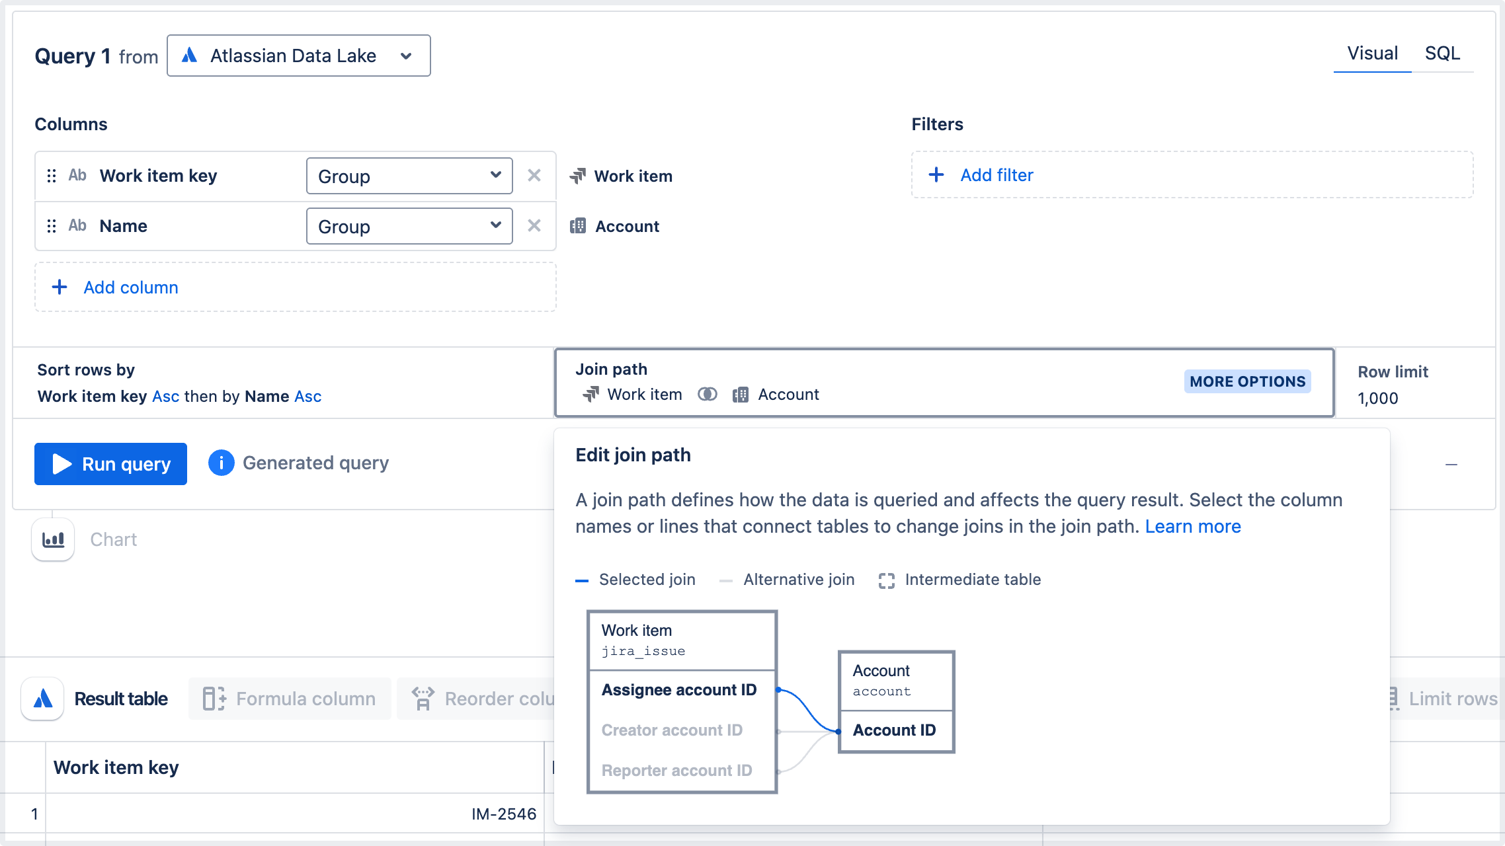Open the Group dropdown for Work item key
This screenshot has width=1505, height=846.
(x=409, y=176)
